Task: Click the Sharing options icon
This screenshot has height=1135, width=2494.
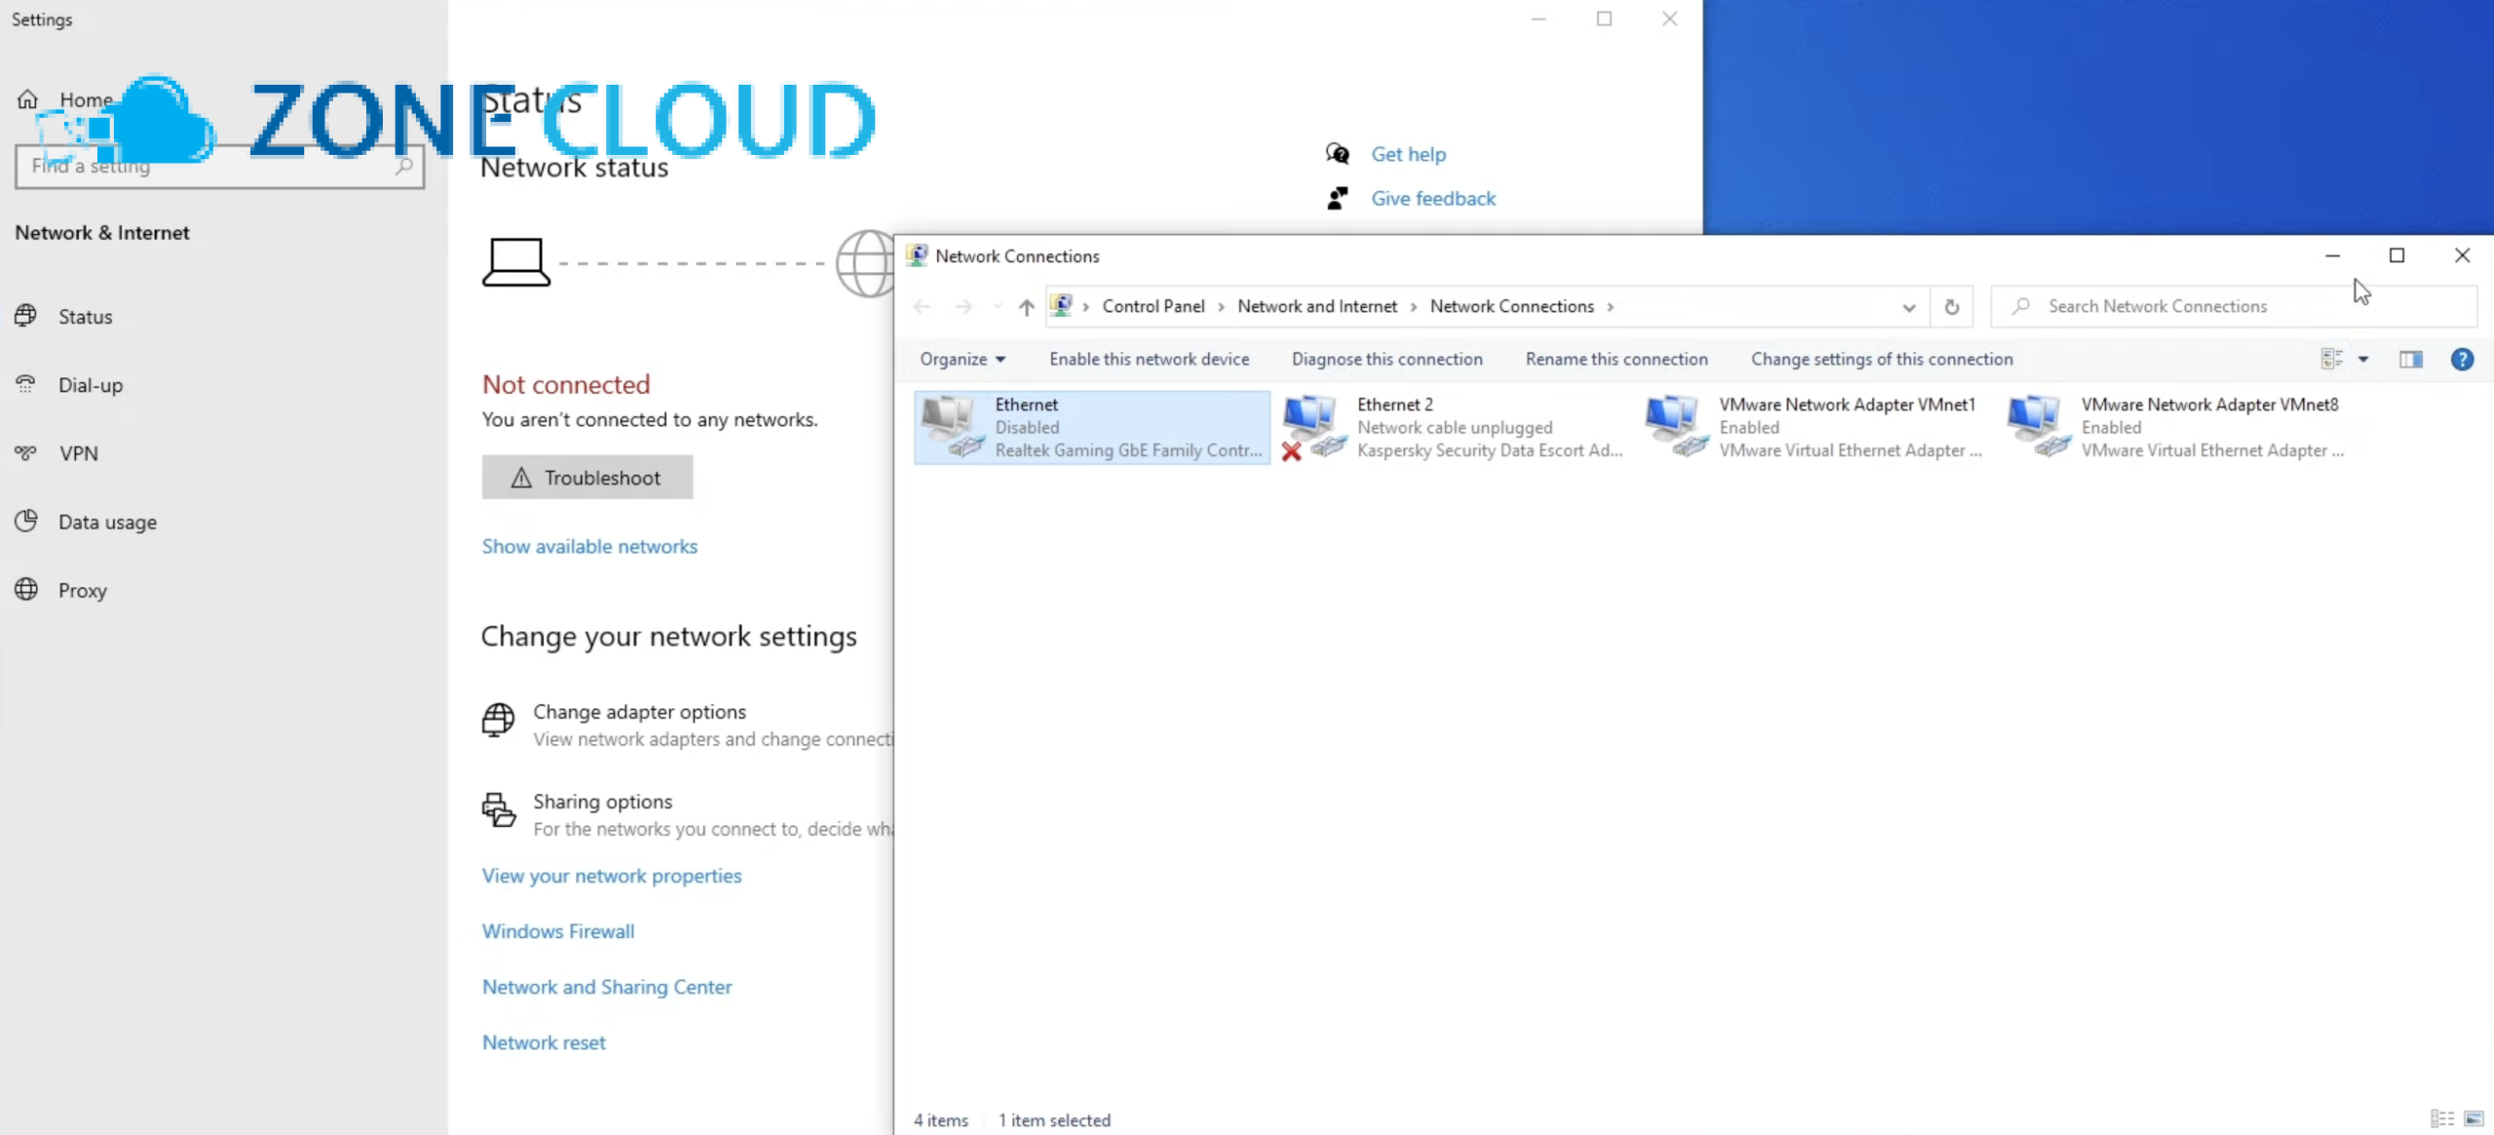Action: [x=498, y=810]
